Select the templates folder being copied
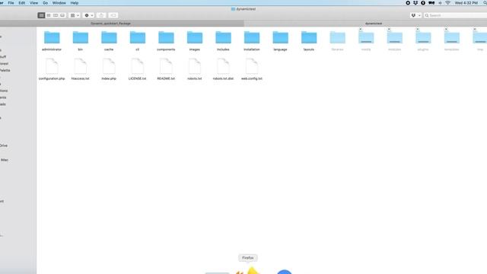The height and width of the screenshot is (274, 487). (x=452, y=37)
